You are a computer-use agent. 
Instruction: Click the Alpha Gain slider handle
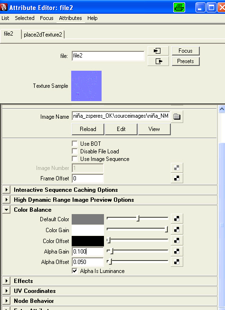click(112, 251)
